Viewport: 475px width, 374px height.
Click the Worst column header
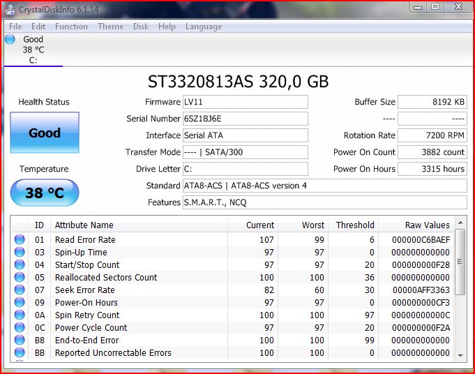point(303,225)
